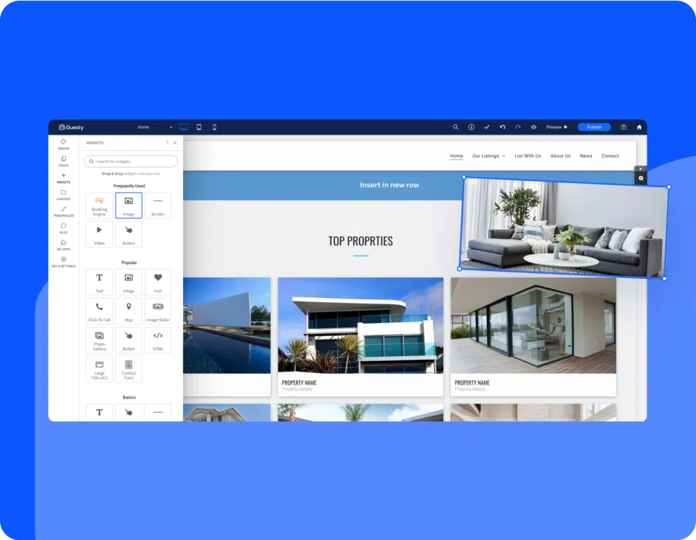Expand the Our Listings navigation menu
Screen dimensions: 696x540
coord(489,156)
